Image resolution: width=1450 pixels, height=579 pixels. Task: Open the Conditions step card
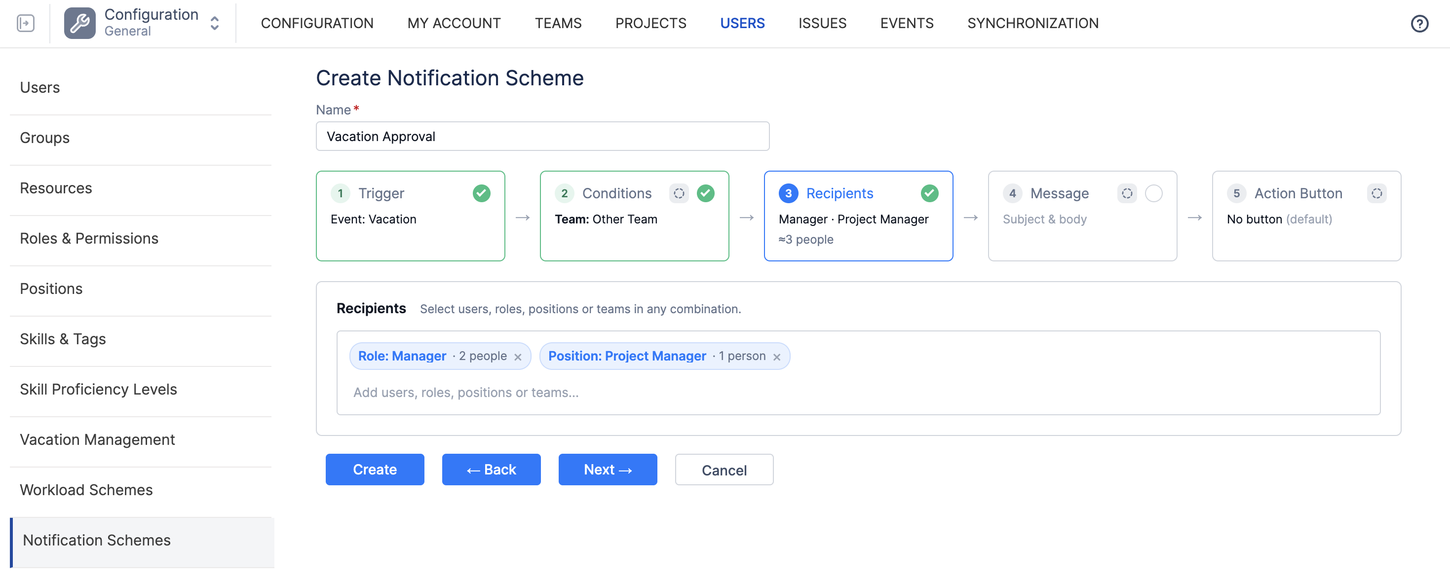pos(634,216)
